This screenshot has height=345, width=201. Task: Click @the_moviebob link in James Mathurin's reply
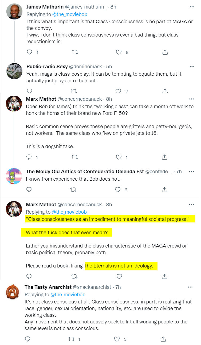pos(70,14)
